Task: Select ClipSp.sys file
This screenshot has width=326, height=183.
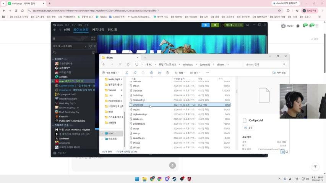Action: [x=138, y=91]
